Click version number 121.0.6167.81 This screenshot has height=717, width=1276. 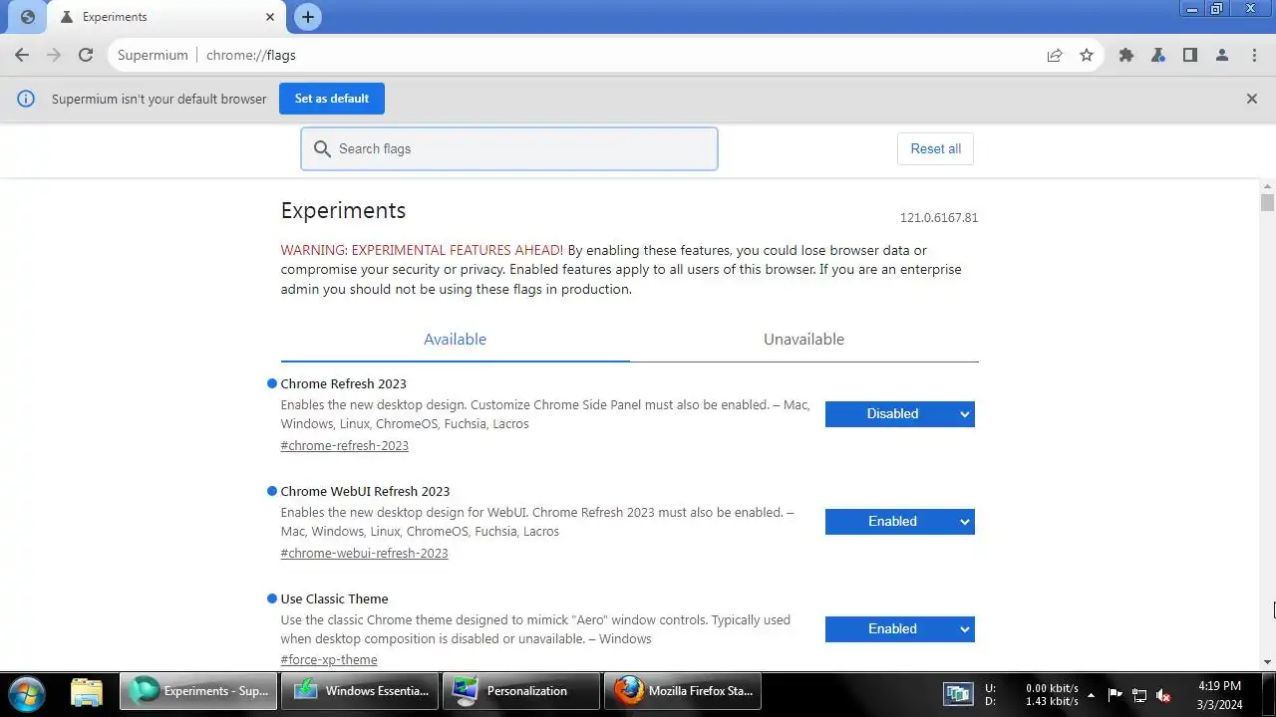point(939,218)
